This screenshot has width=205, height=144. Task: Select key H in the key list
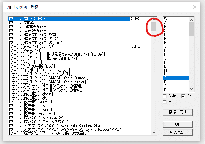click(176, 50)
